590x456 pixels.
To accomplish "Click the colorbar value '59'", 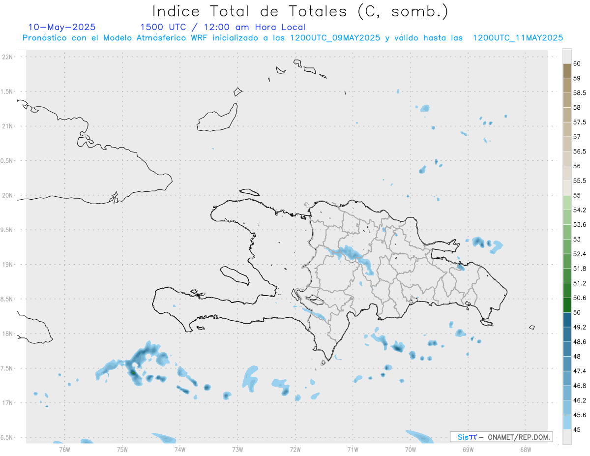I will tap(577, 78).
